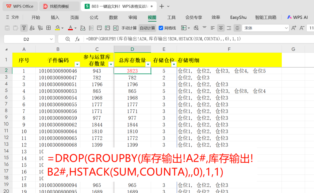Select row 10 header

tap(6, 124)
